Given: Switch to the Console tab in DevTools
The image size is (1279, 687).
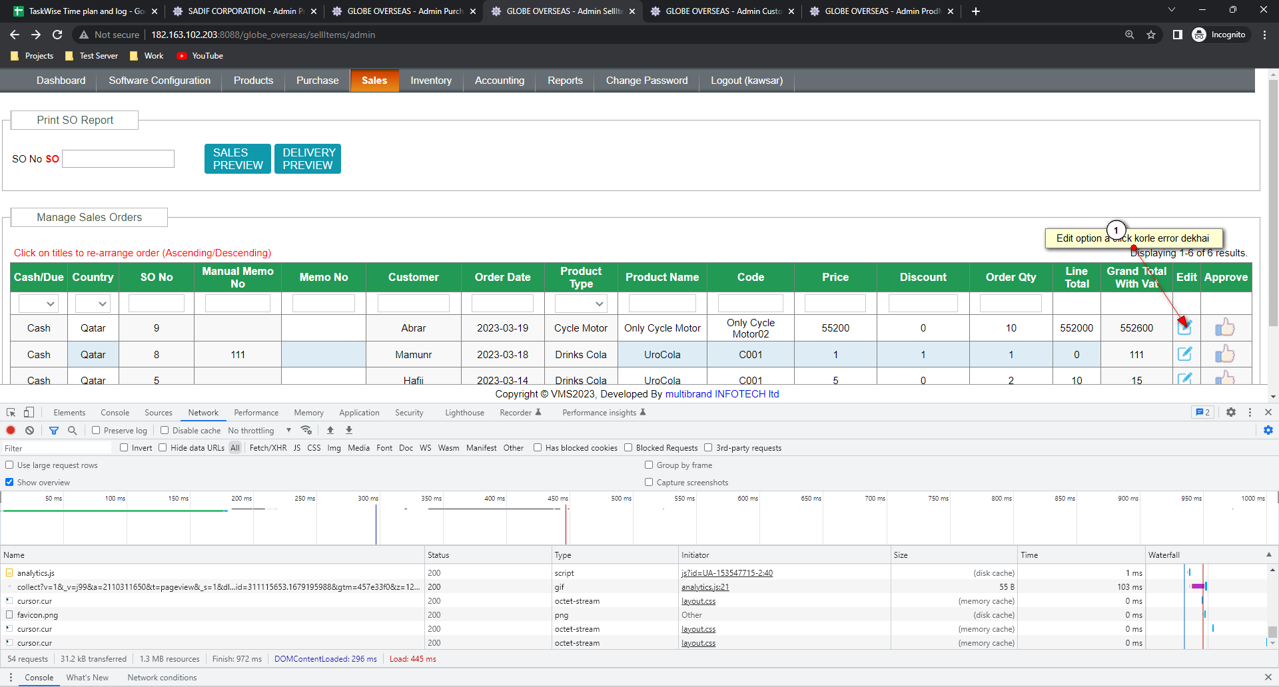Looking at the screenshot, I should [115, 413].
